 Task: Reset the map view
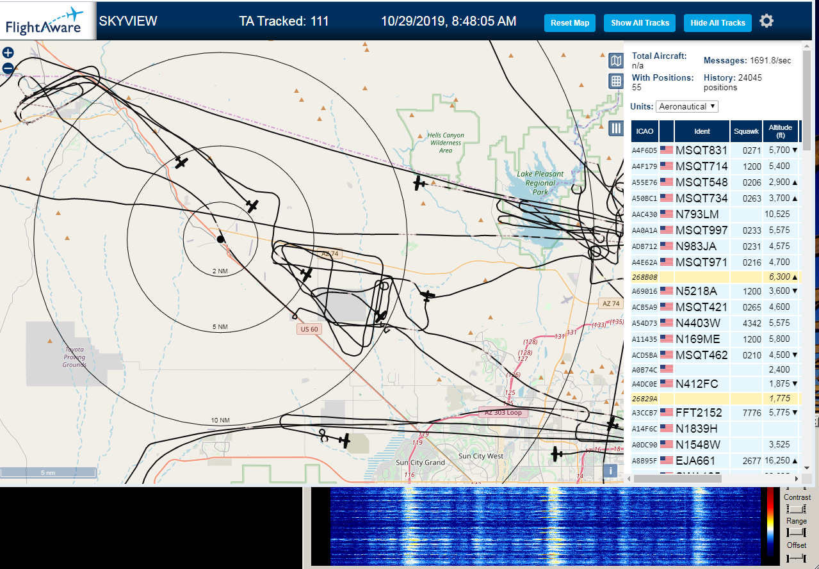point(570,23)
